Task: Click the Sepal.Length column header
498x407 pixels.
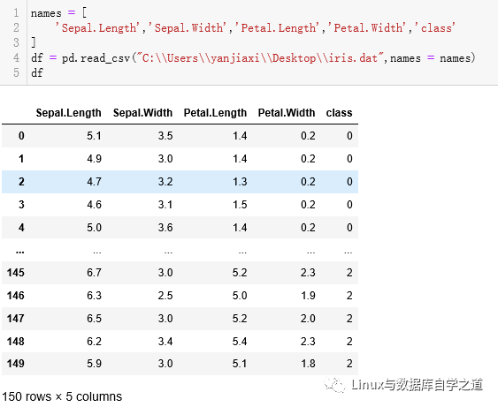Action: pos(68,113)
